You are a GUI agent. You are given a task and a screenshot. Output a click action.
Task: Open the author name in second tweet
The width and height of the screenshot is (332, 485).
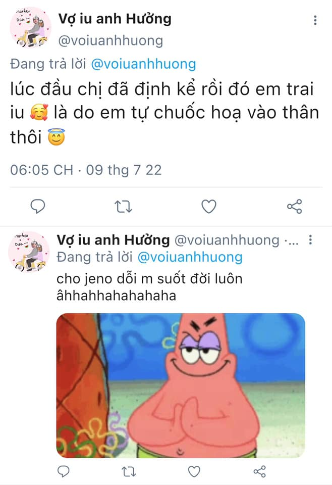click(113, 240)
